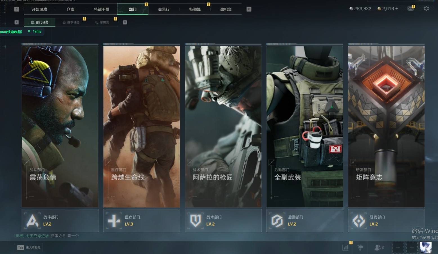The image size is (438, 254).
Task: Click the 战术部门 LV.2 button
Action: tap(223, 221)
